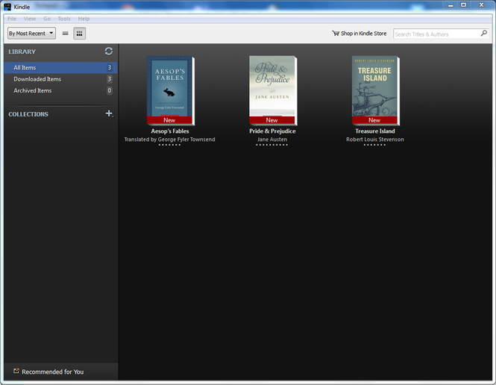Click the LIBRARY heading
This screenshot has height=385, width=496.
click(x=22, y=51)
